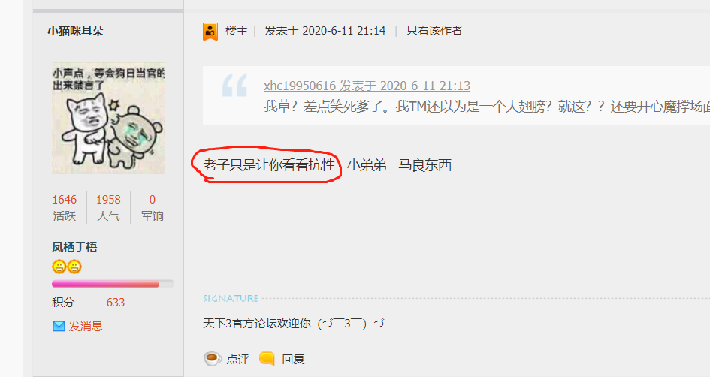Click the large quotation mark icon
Image resolution: width=710 pixels, height=377 pixels.
coord(234,85)
